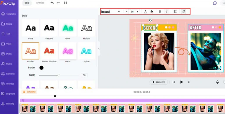Open the Templates sidebar tab
225x114 pixels.
point(9,14)
